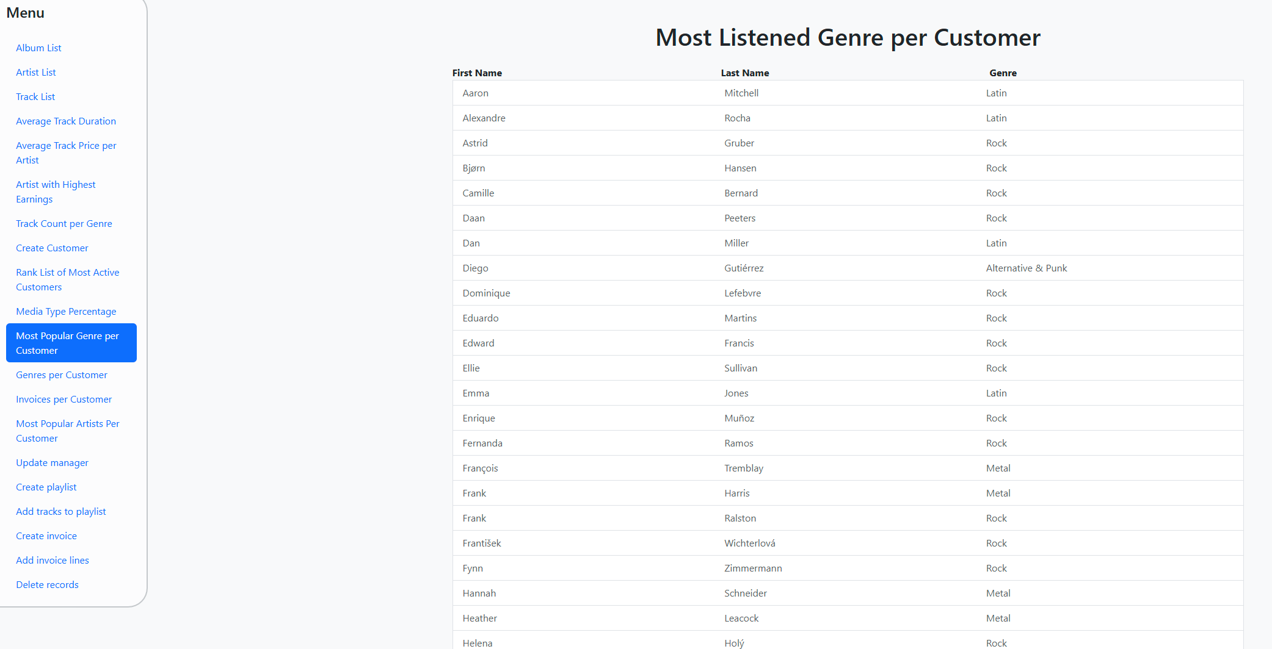This screenshot has height=649, width=1272.
Task: Select Average Track Duration link
Action: coord(66,121)
